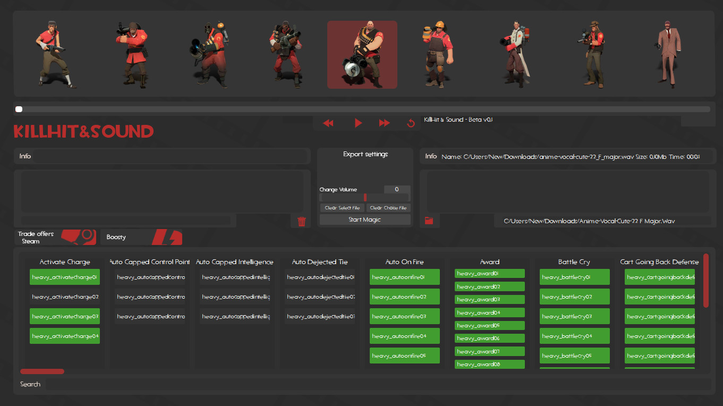Select the heavy_award01 sound
This screenshot has height=406, width=723.
pos(489,273)
